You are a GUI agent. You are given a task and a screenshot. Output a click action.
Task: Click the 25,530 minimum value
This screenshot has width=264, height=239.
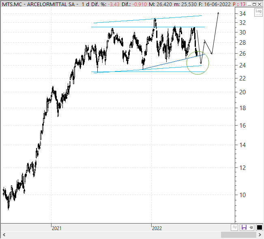point(189,4)
